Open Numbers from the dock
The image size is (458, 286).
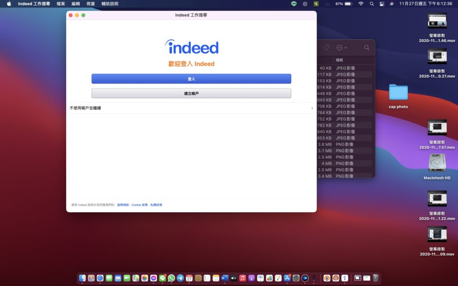[269, 278]
